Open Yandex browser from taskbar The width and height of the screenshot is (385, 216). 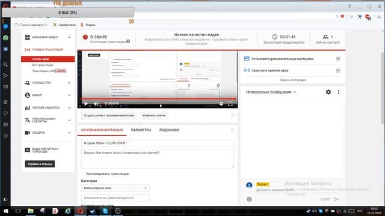coord(55,211)
